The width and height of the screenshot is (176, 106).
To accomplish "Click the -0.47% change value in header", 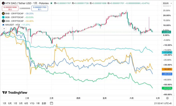I will [x=145, y=3].
